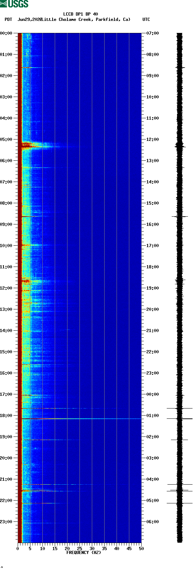
Task: Click the 15:00 PDT time label
Action: pyautogui.click(x=6, y=352)
